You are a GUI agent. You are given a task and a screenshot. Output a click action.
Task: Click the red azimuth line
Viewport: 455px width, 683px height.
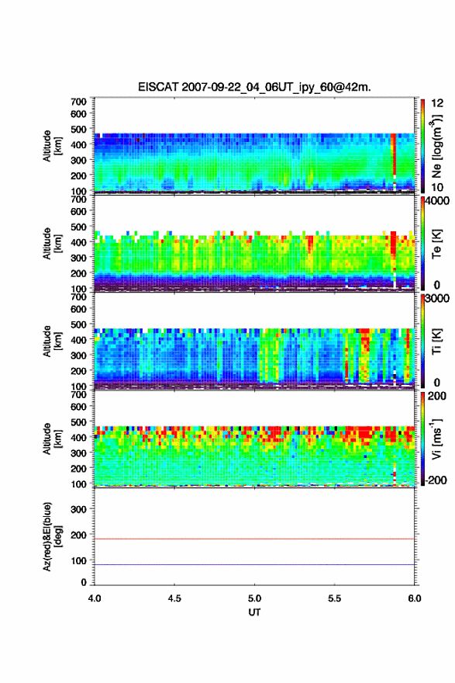pos(254,539)
